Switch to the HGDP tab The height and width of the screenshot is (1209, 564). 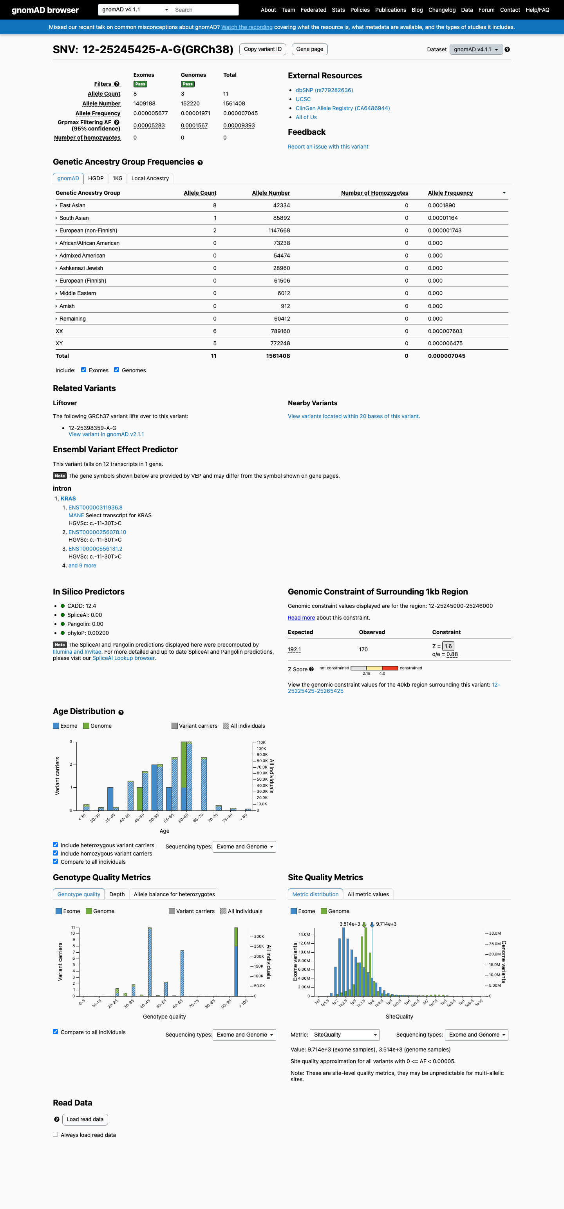tap(96, 178)
